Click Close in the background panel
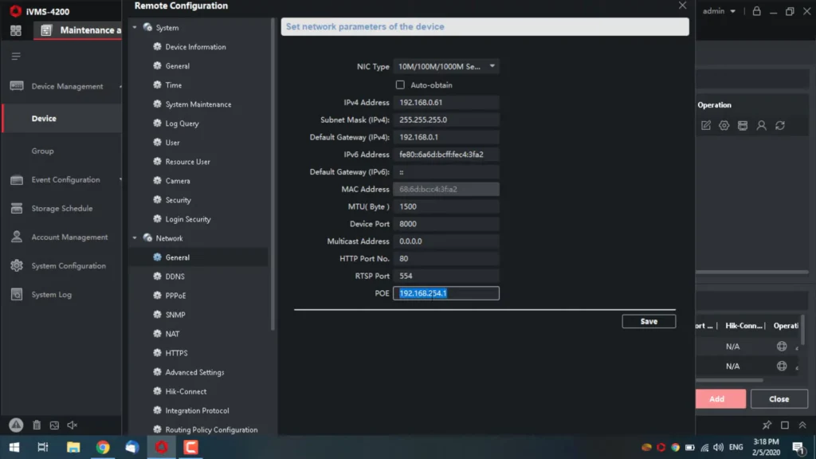Image resolution: width=816 pixels, height=459 pixels. 779,398
